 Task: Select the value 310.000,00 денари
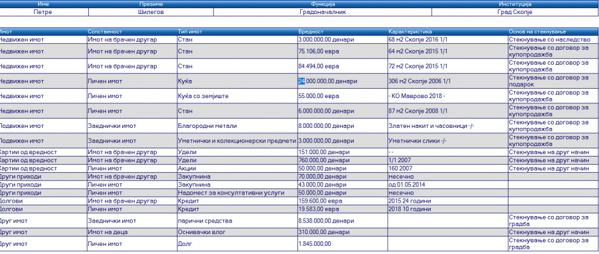343,232
